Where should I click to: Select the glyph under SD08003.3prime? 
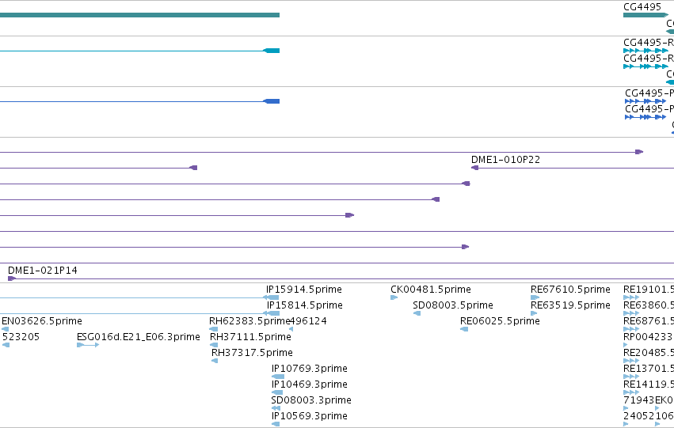276,409
